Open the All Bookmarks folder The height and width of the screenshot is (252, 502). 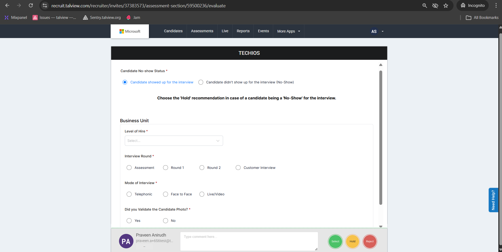pyautogui.click(x=482, y=18)
